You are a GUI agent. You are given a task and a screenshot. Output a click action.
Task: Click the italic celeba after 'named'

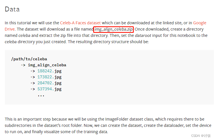point(24,35)
